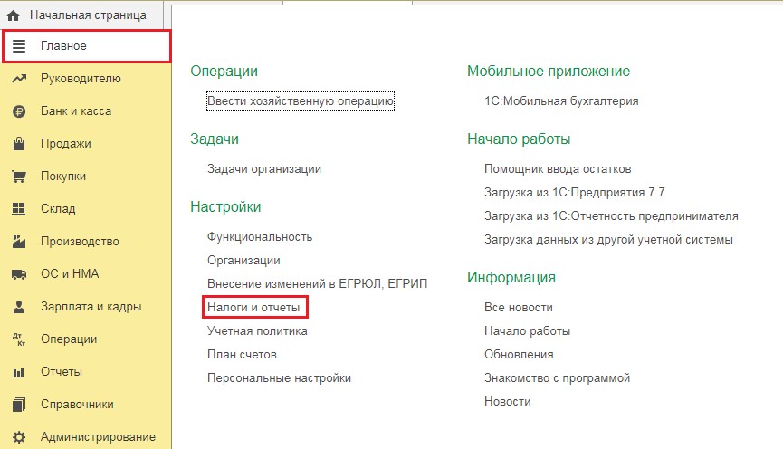
Task: Click the truck icon for ОС и НМА
Action: 19,274
